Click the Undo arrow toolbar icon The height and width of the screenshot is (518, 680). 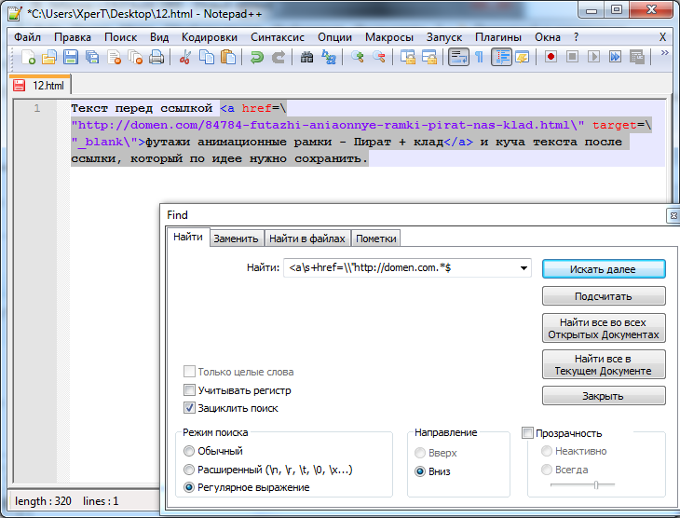[257, 58]
